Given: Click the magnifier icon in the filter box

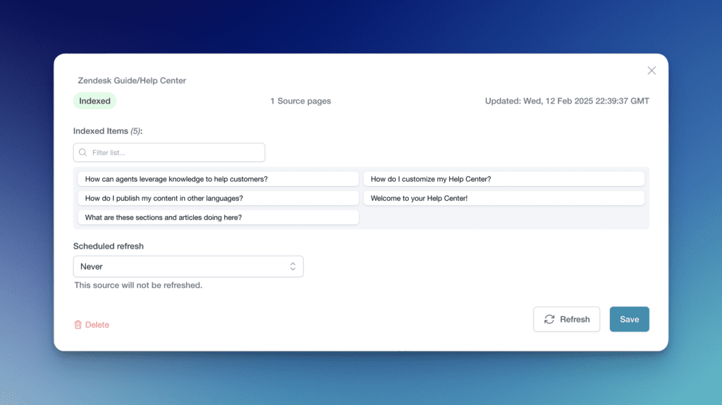Looking at the screenshot, I should (83, 153).
